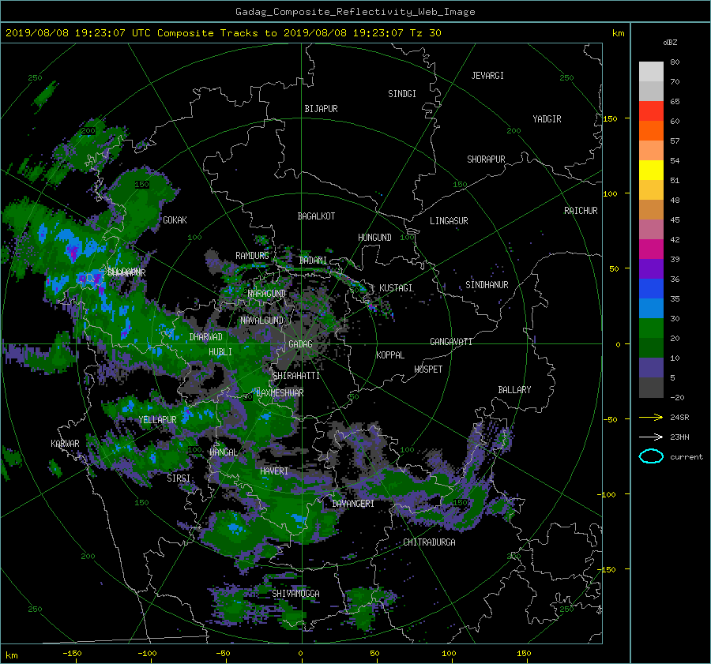Click the HANGAL city label
Screen dimensions: 711x664
[223, 452]
